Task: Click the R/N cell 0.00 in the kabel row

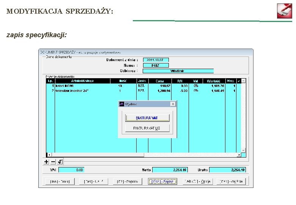Action: (184, 86)
